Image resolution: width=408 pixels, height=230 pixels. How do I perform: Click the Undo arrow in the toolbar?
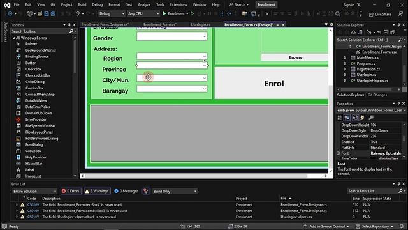pyautogui.click(x=77, y=14)
